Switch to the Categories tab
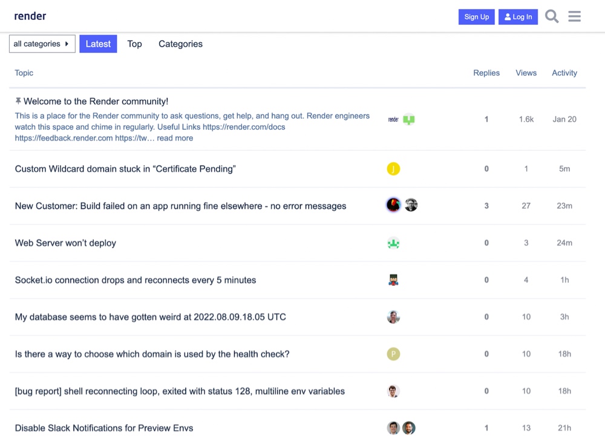This screenshot has width=605, height=442. 180,44
